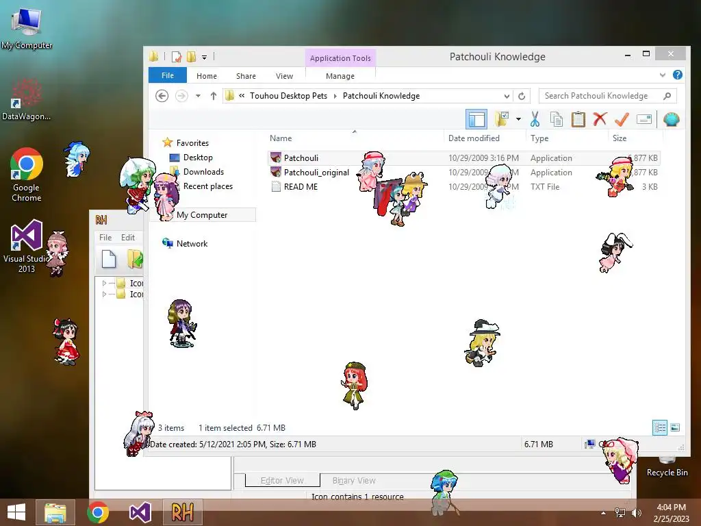This screenshot has height=526, width=701.
Task: Select Desktop in navigation pane
Action: (198, 158)
